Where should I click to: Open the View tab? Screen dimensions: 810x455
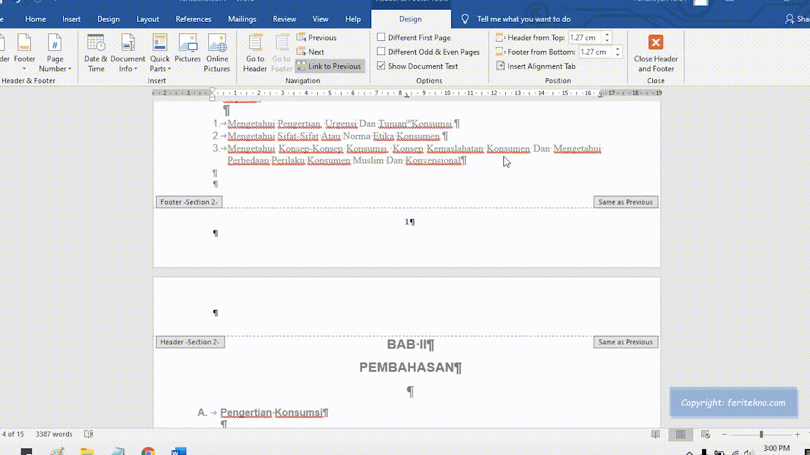tap(320, 19)
